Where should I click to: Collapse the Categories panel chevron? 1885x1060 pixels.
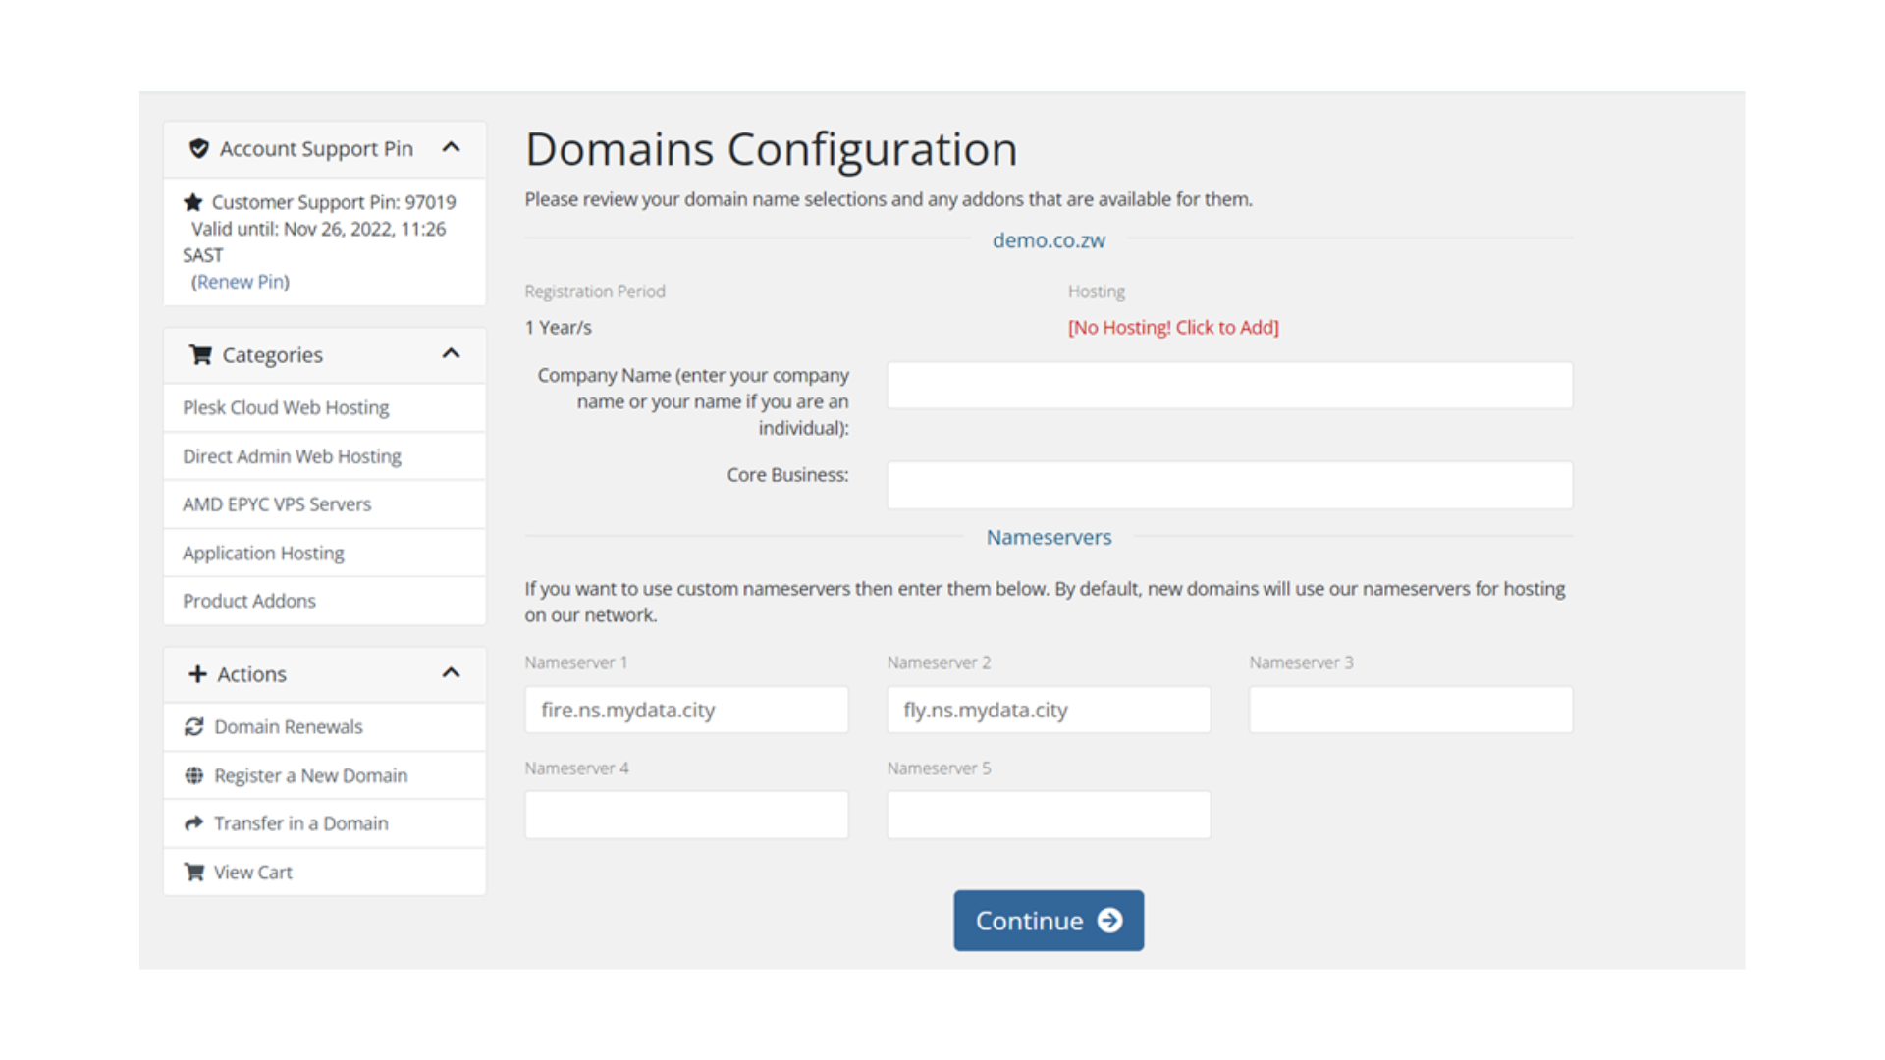pos(451,354)
